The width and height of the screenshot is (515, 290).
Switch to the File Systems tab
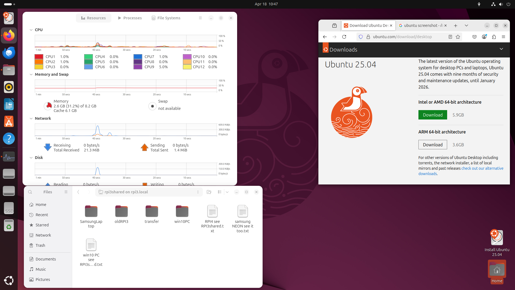pos(166,18)
